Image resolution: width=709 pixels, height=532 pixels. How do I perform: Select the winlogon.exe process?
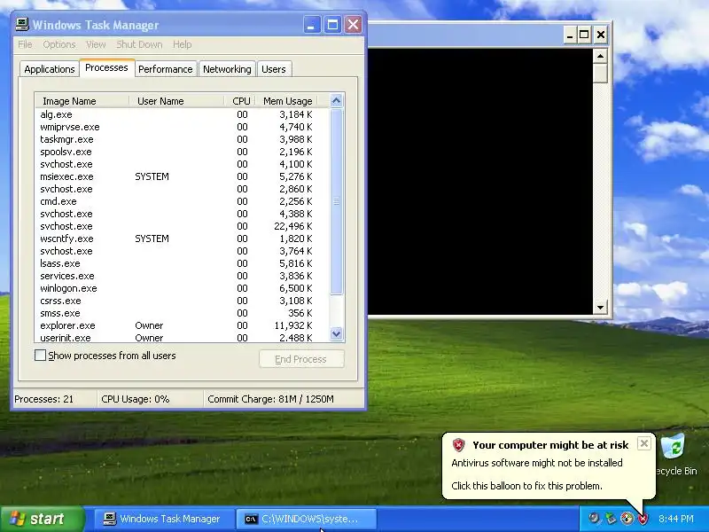point(183,288)
